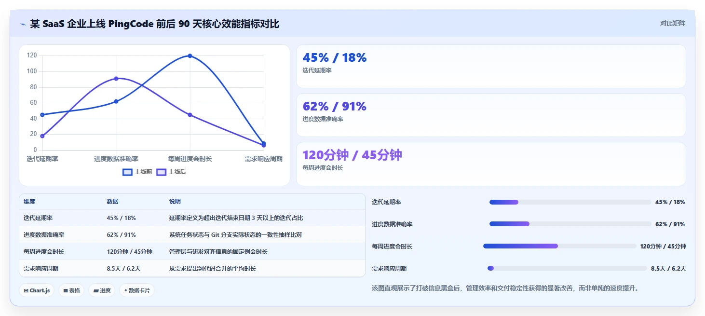Click the 数据 column header
Screen dimensions: 705x316
[113, 202]
